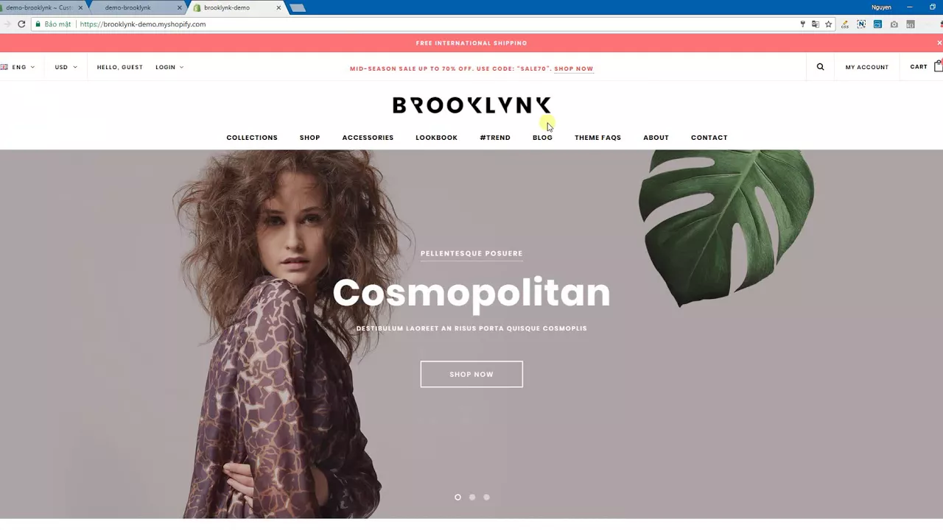The height and width of the screenshot is (530, 943).
Task: Expand the ENG language dropdown
Action: tap(18, 67)
